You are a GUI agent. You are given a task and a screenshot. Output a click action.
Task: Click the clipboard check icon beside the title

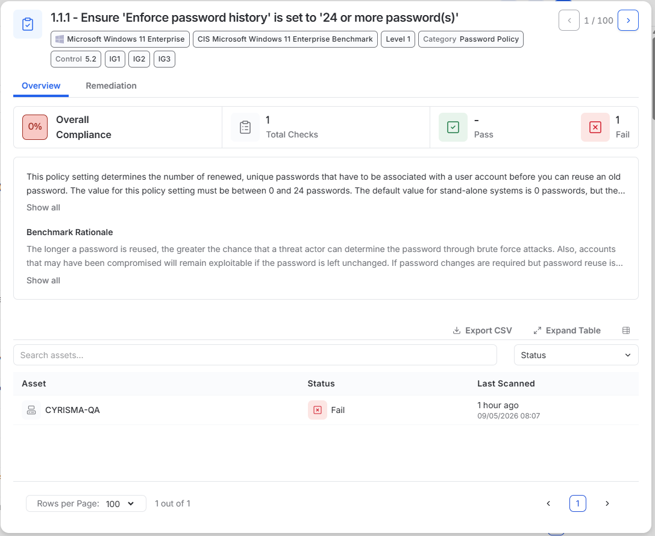[28, 24]
